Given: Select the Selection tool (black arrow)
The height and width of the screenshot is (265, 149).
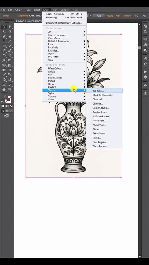Looking at the screenshot, I should pos(4,27).
